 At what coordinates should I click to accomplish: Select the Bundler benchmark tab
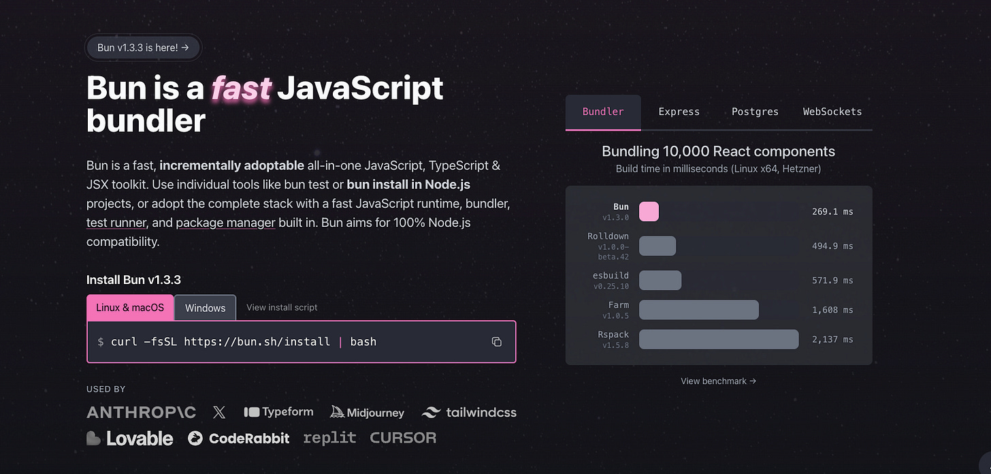pyautogui.click(x=603, y=112)
